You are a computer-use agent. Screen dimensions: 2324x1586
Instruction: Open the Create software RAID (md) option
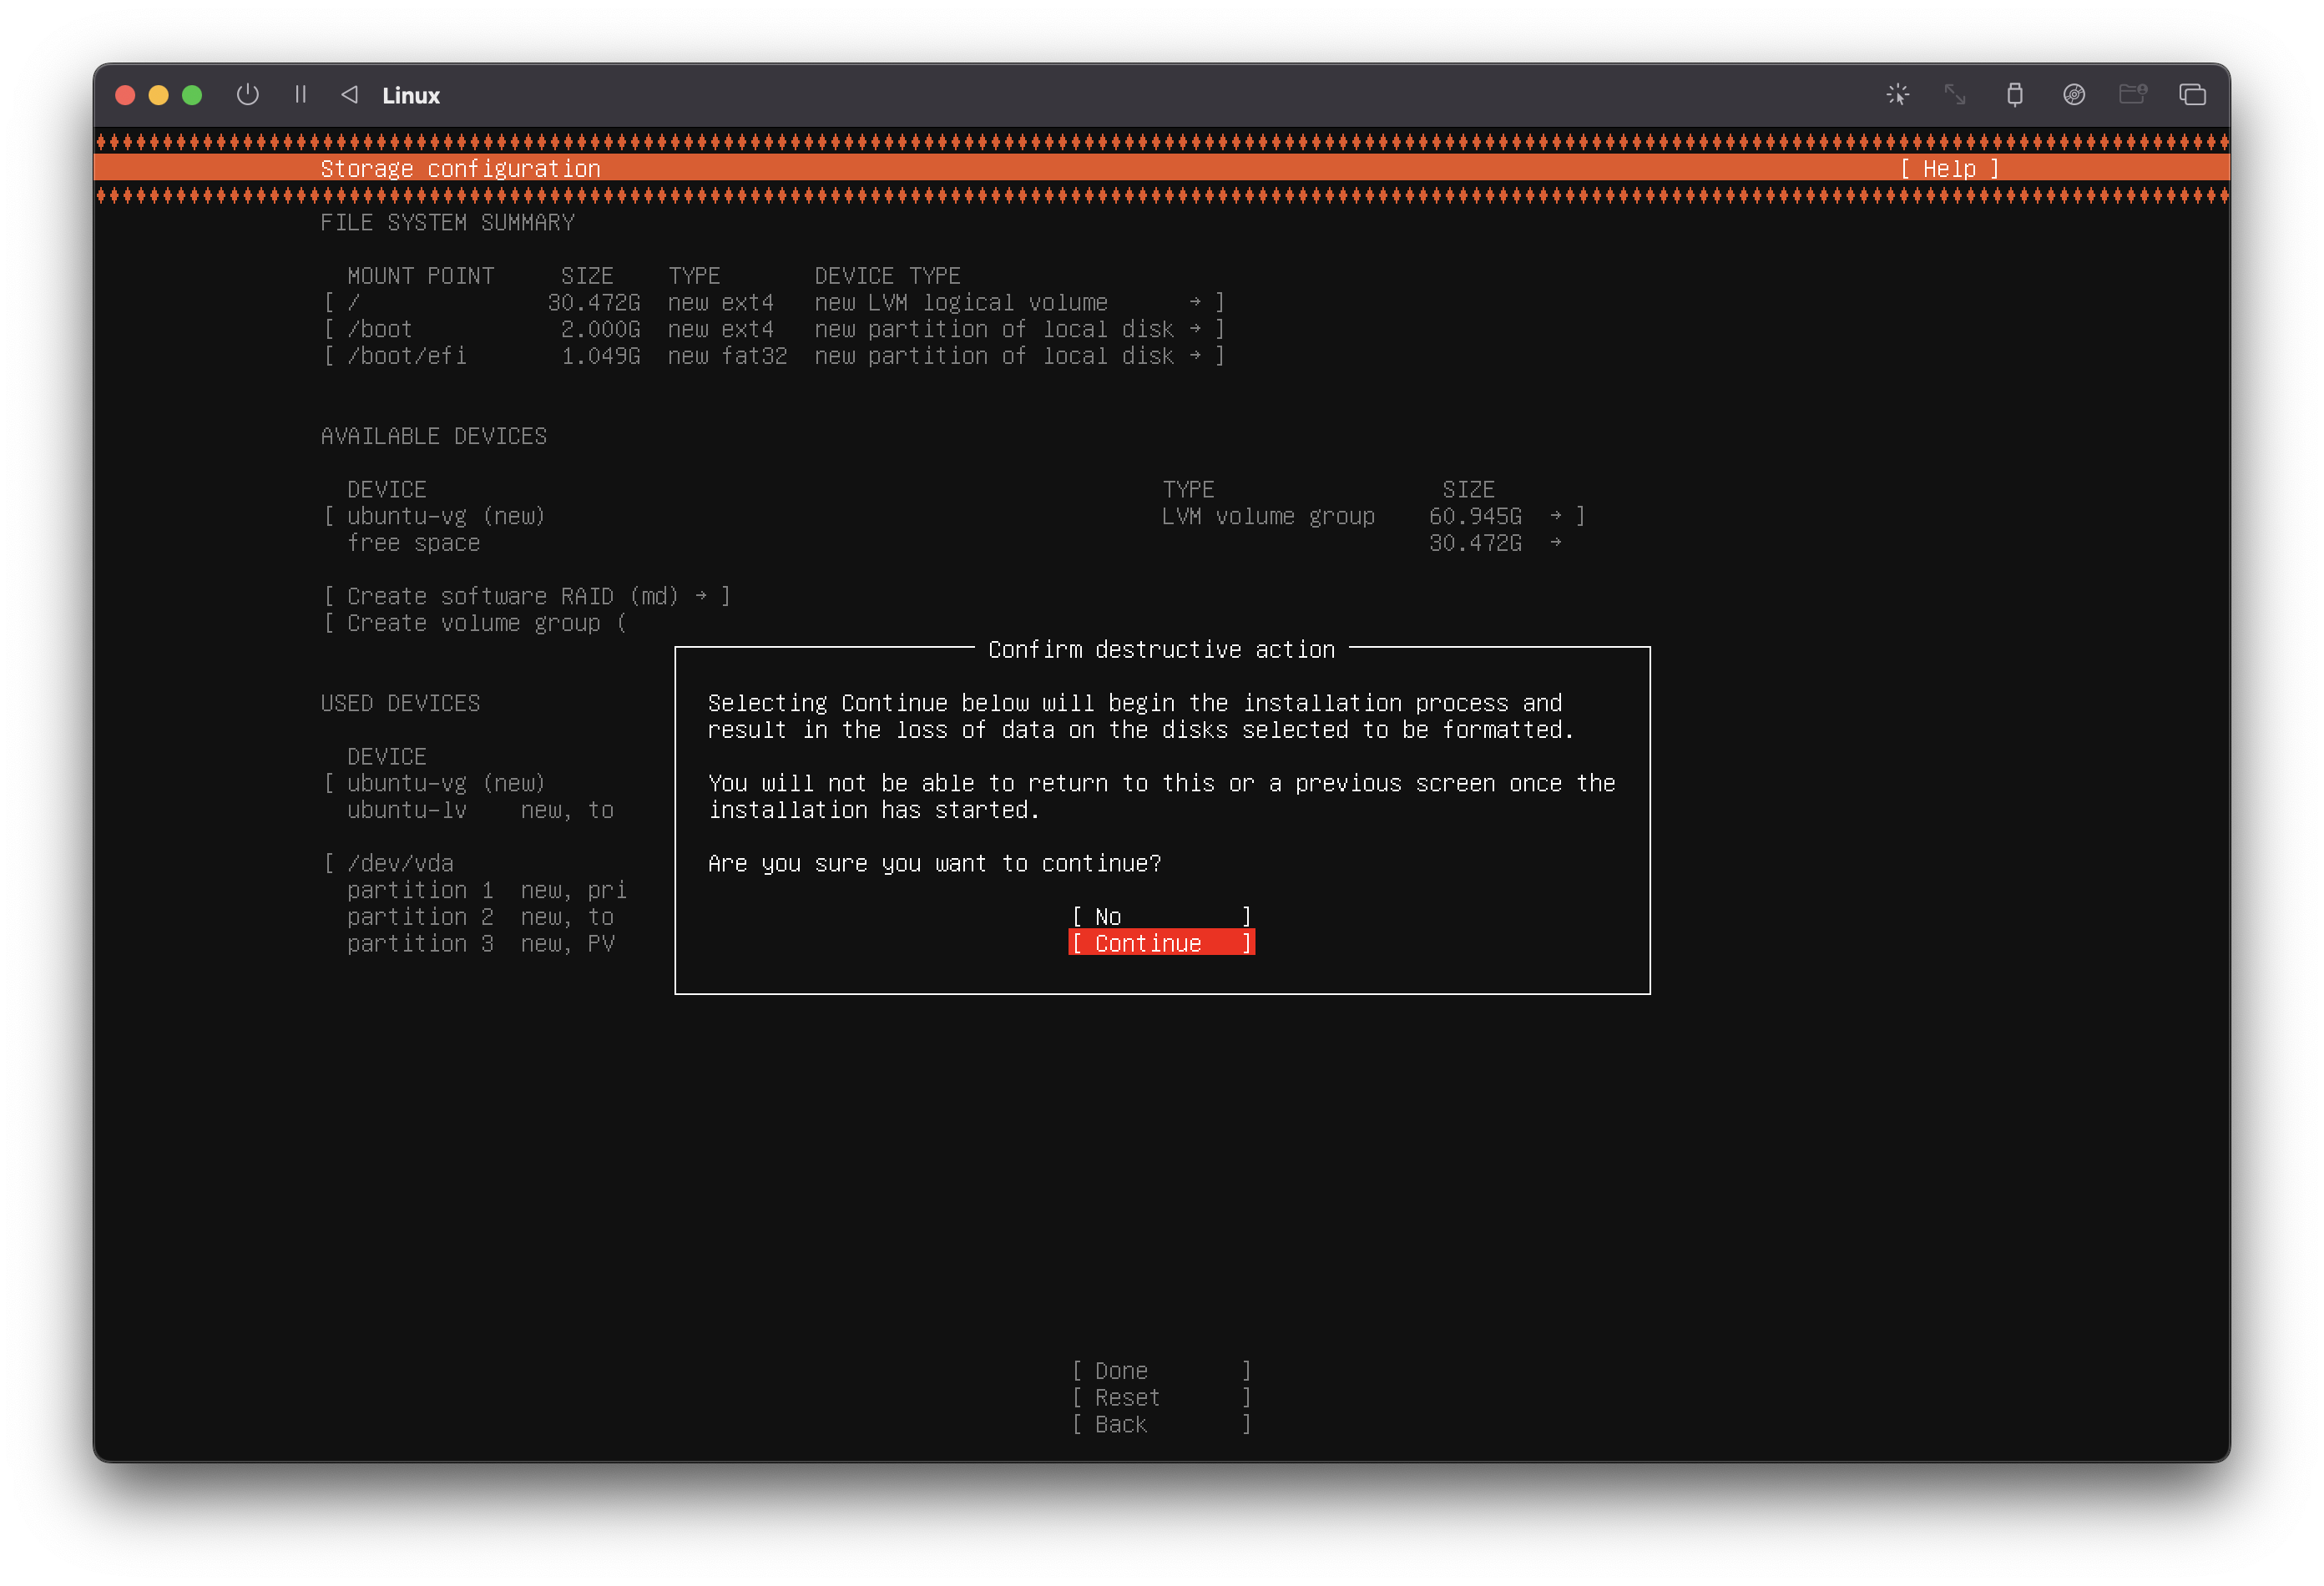coord(527,596)
